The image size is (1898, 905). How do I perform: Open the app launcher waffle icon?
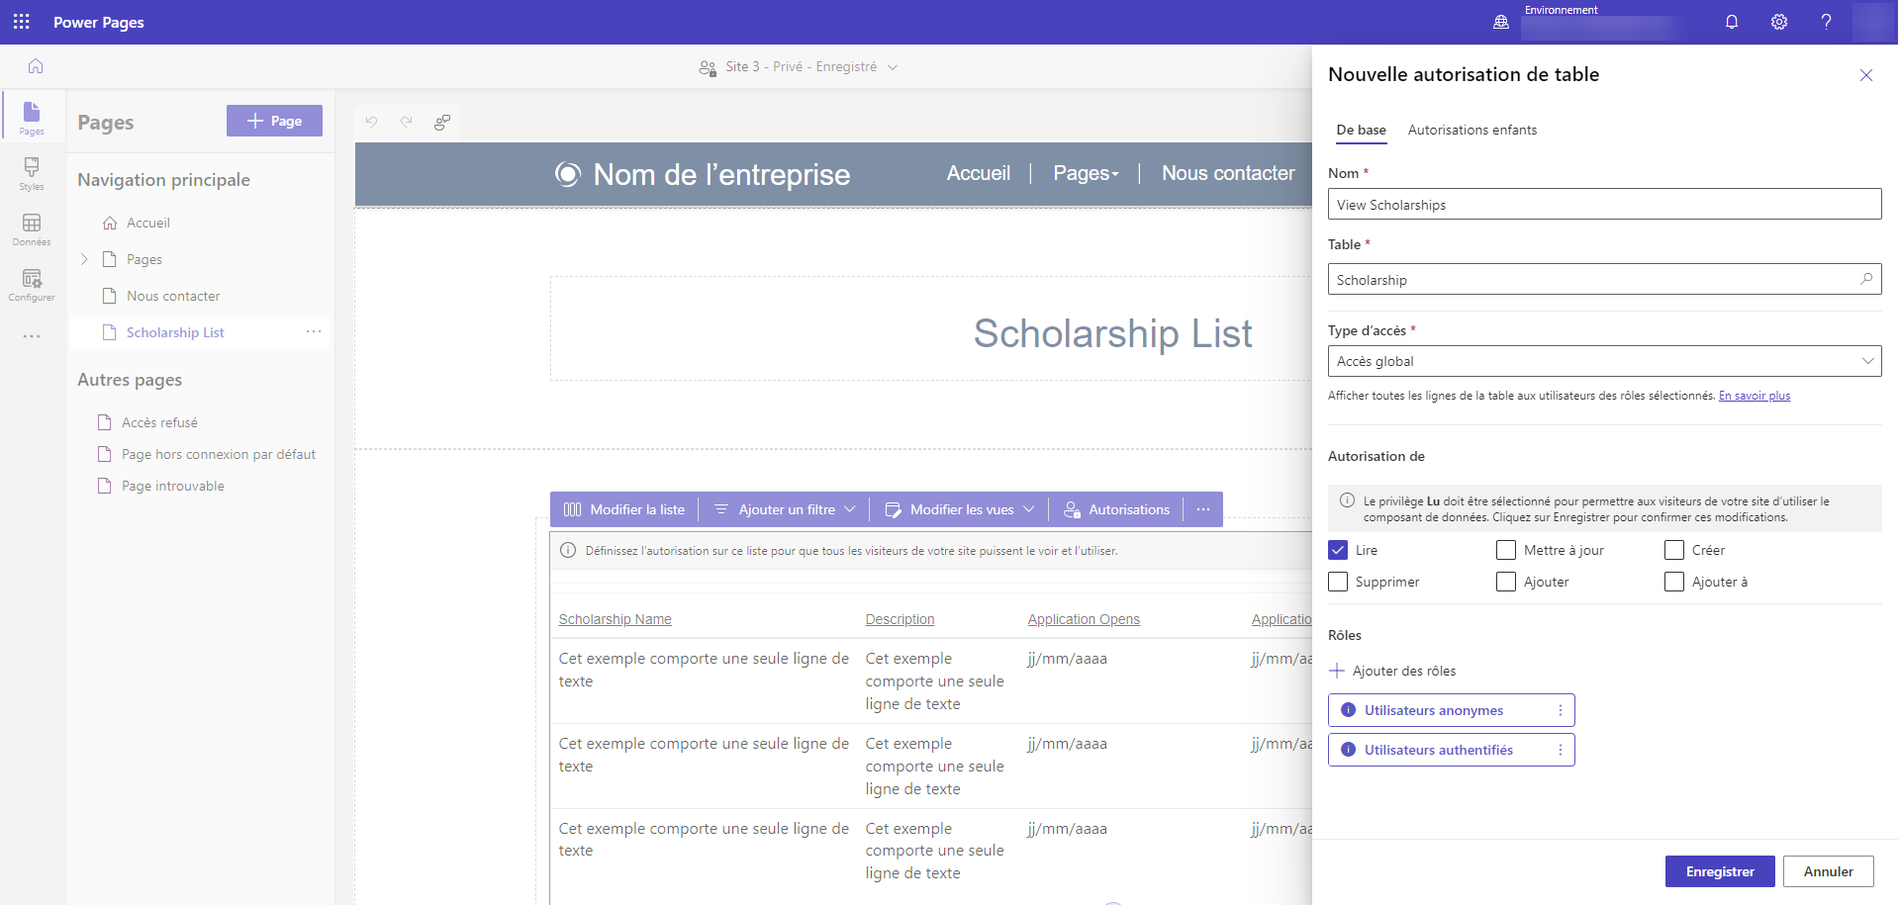(x=22, y=22)
